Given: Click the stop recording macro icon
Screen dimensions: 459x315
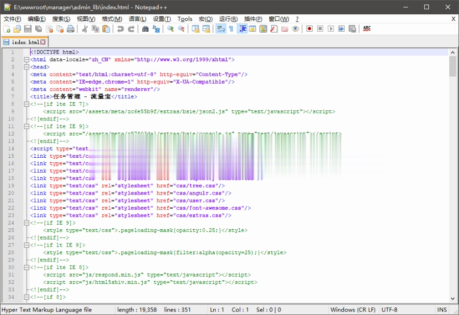Looking at the screenshot, I should pos(320,29).
